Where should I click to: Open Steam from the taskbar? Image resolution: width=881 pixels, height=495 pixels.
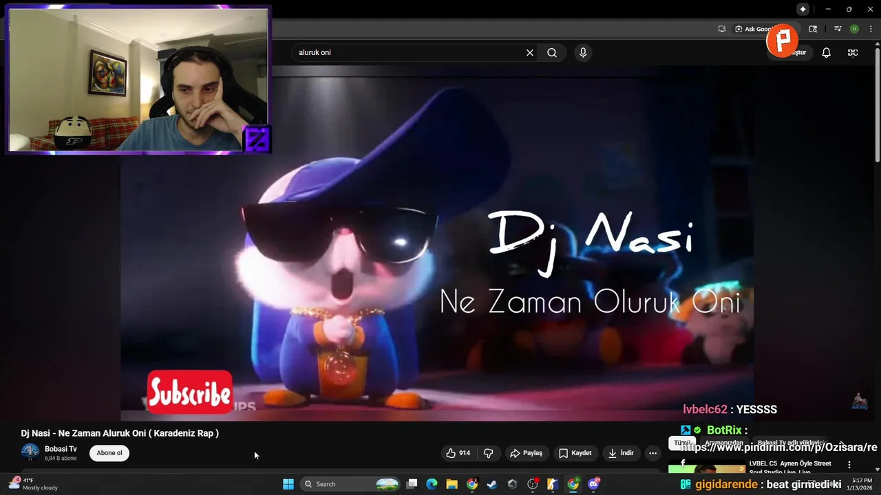[492, 484]
